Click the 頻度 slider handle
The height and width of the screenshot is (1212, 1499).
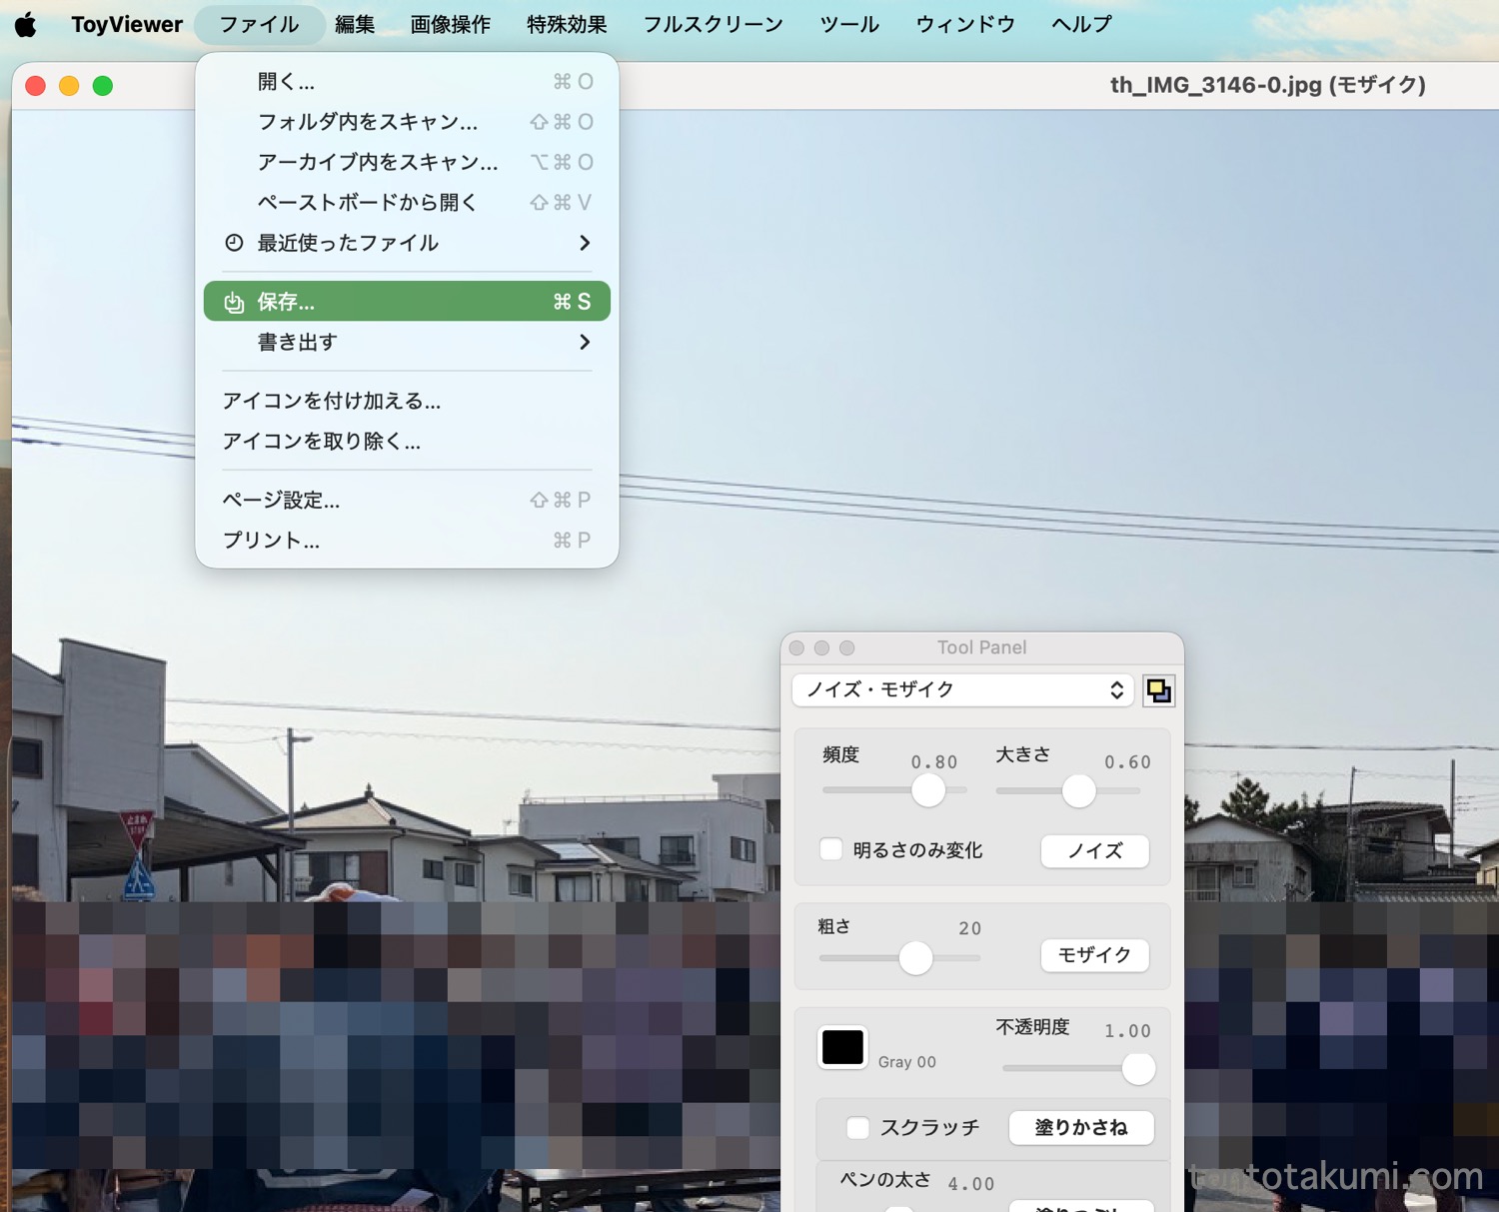tap(928, 791)
